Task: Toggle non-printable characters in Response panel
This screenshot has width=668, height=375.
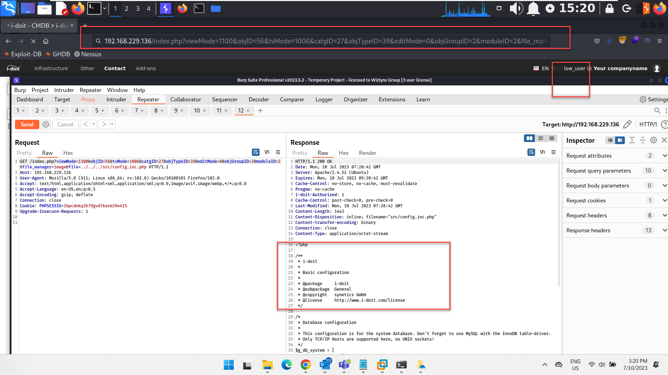Action: point(542,152)
